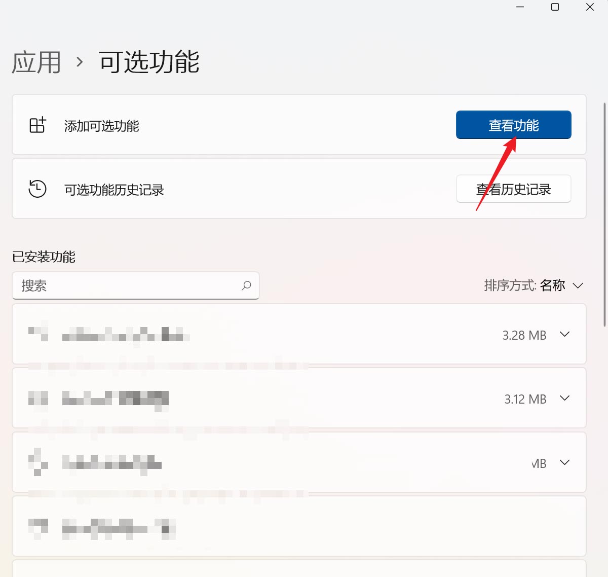Viewport: 608px width, 577px height.
Task: Click the 可选功能历史记录 label
Action: (114, 190)
